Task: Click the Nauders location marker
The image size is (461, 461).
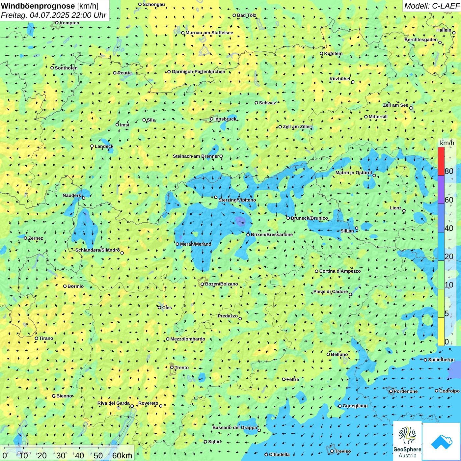Action: [84, 198]
